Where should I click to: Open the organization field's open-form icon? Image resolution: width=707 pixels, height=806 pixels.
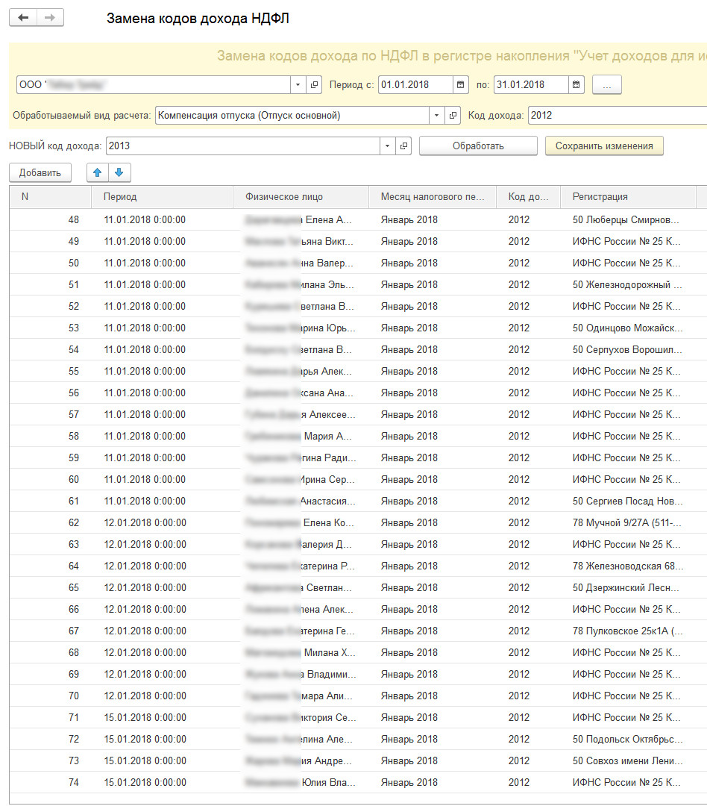[314, 85]
